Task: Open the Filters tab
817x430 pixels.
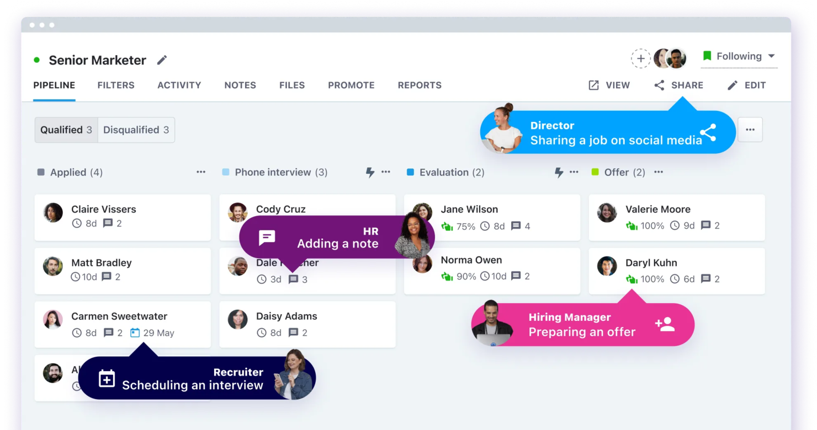Action: [116, 85]
